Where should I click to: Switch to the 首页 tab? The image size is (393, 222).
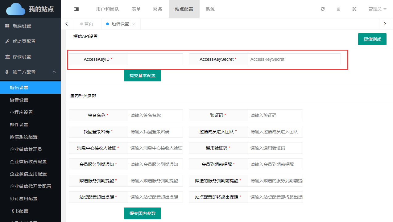[x=89, y=24]
